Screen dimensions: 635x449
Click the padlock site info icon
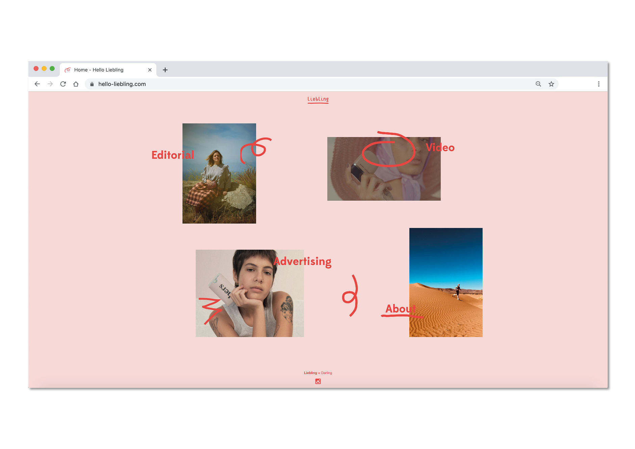pos(92,84)
